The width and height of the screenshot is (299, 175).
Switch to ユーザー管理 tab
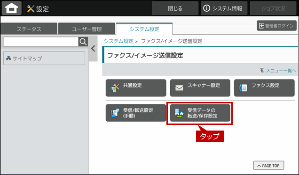(x=87, y=29)
